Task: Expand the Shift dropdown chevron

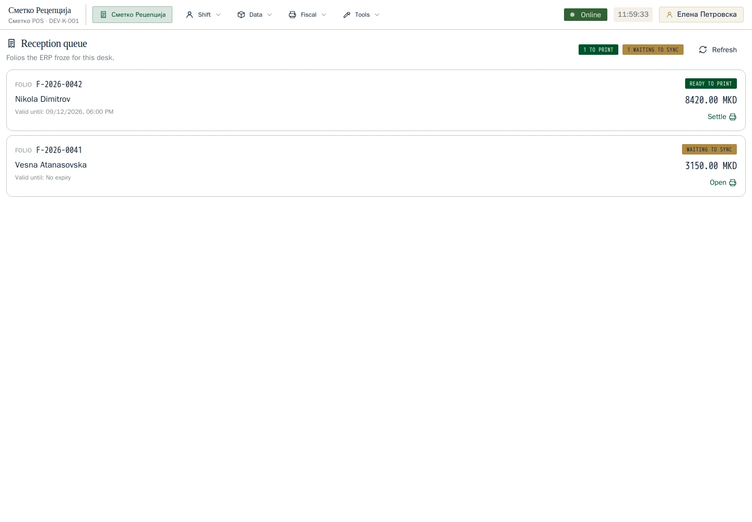Action: tap(218, 15)
